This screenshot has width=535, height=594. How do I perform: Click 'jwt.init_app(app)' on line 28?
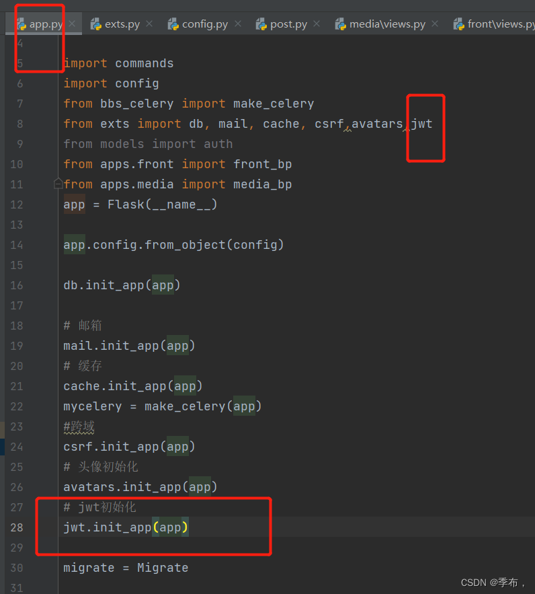click(126, 527)
